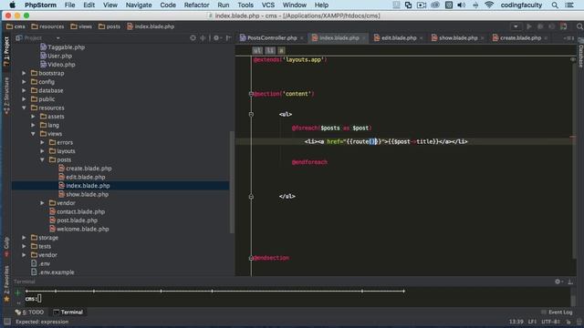Click the stop/listen icon at toolbar right

564,26
